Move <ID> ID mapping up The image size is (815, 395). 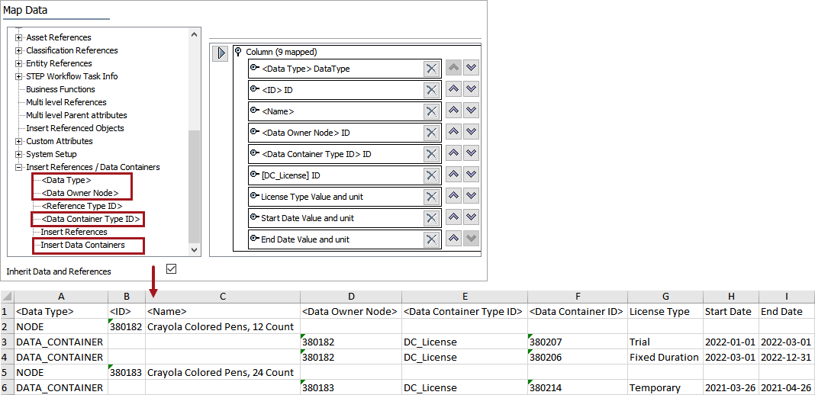point(453,89)
